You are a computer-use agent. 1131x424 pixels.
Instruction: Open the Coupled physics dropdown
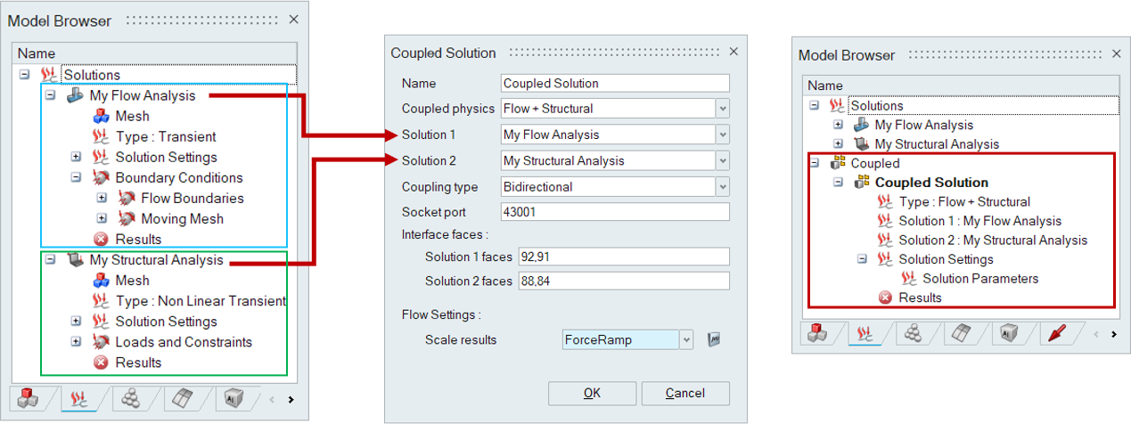point(723,109)
